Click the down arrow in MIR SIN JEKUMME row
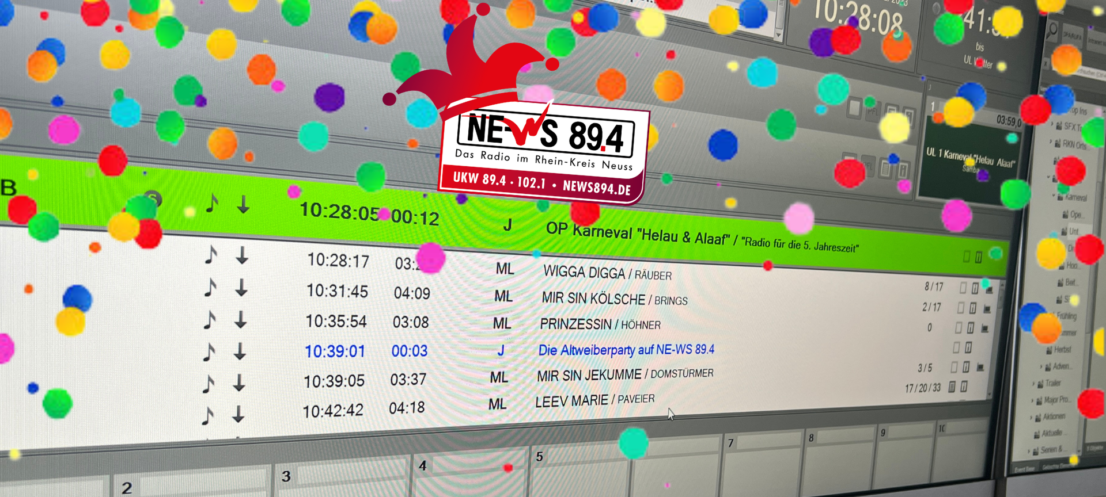 tap(239, 383)
